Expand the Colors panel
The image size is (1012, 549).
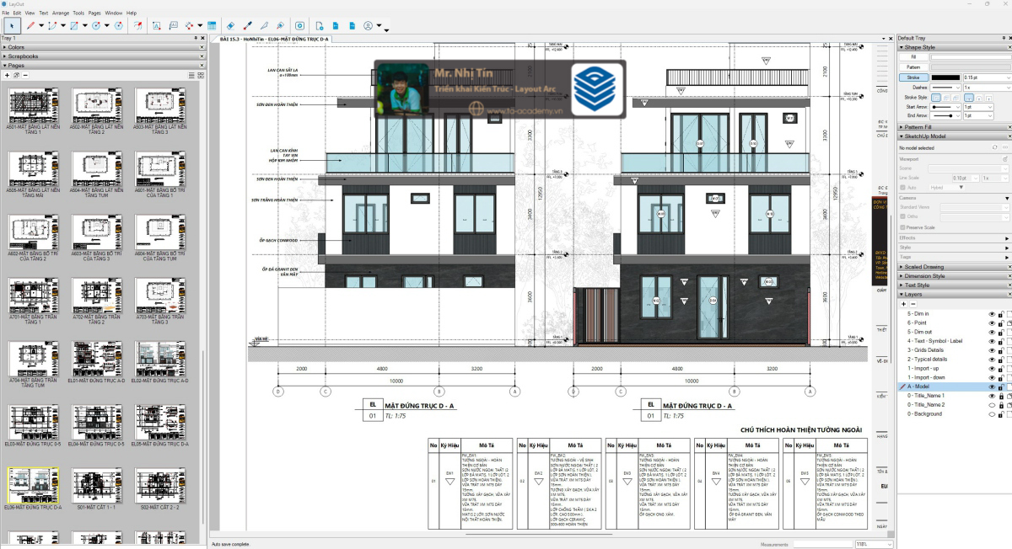tap(103, 47)
